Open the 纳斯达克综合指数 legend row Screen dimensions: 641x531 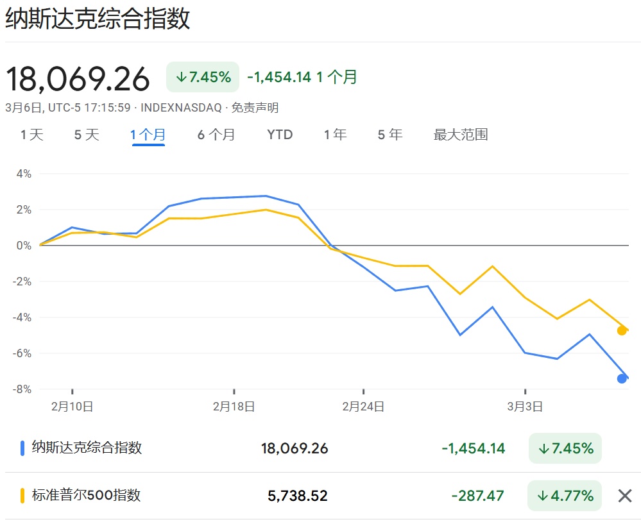click(87, 448)
